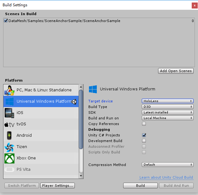This screenshot has height=195, width=198.
Task: Select Universal Windows Platform in list
Action: point(41,101)
